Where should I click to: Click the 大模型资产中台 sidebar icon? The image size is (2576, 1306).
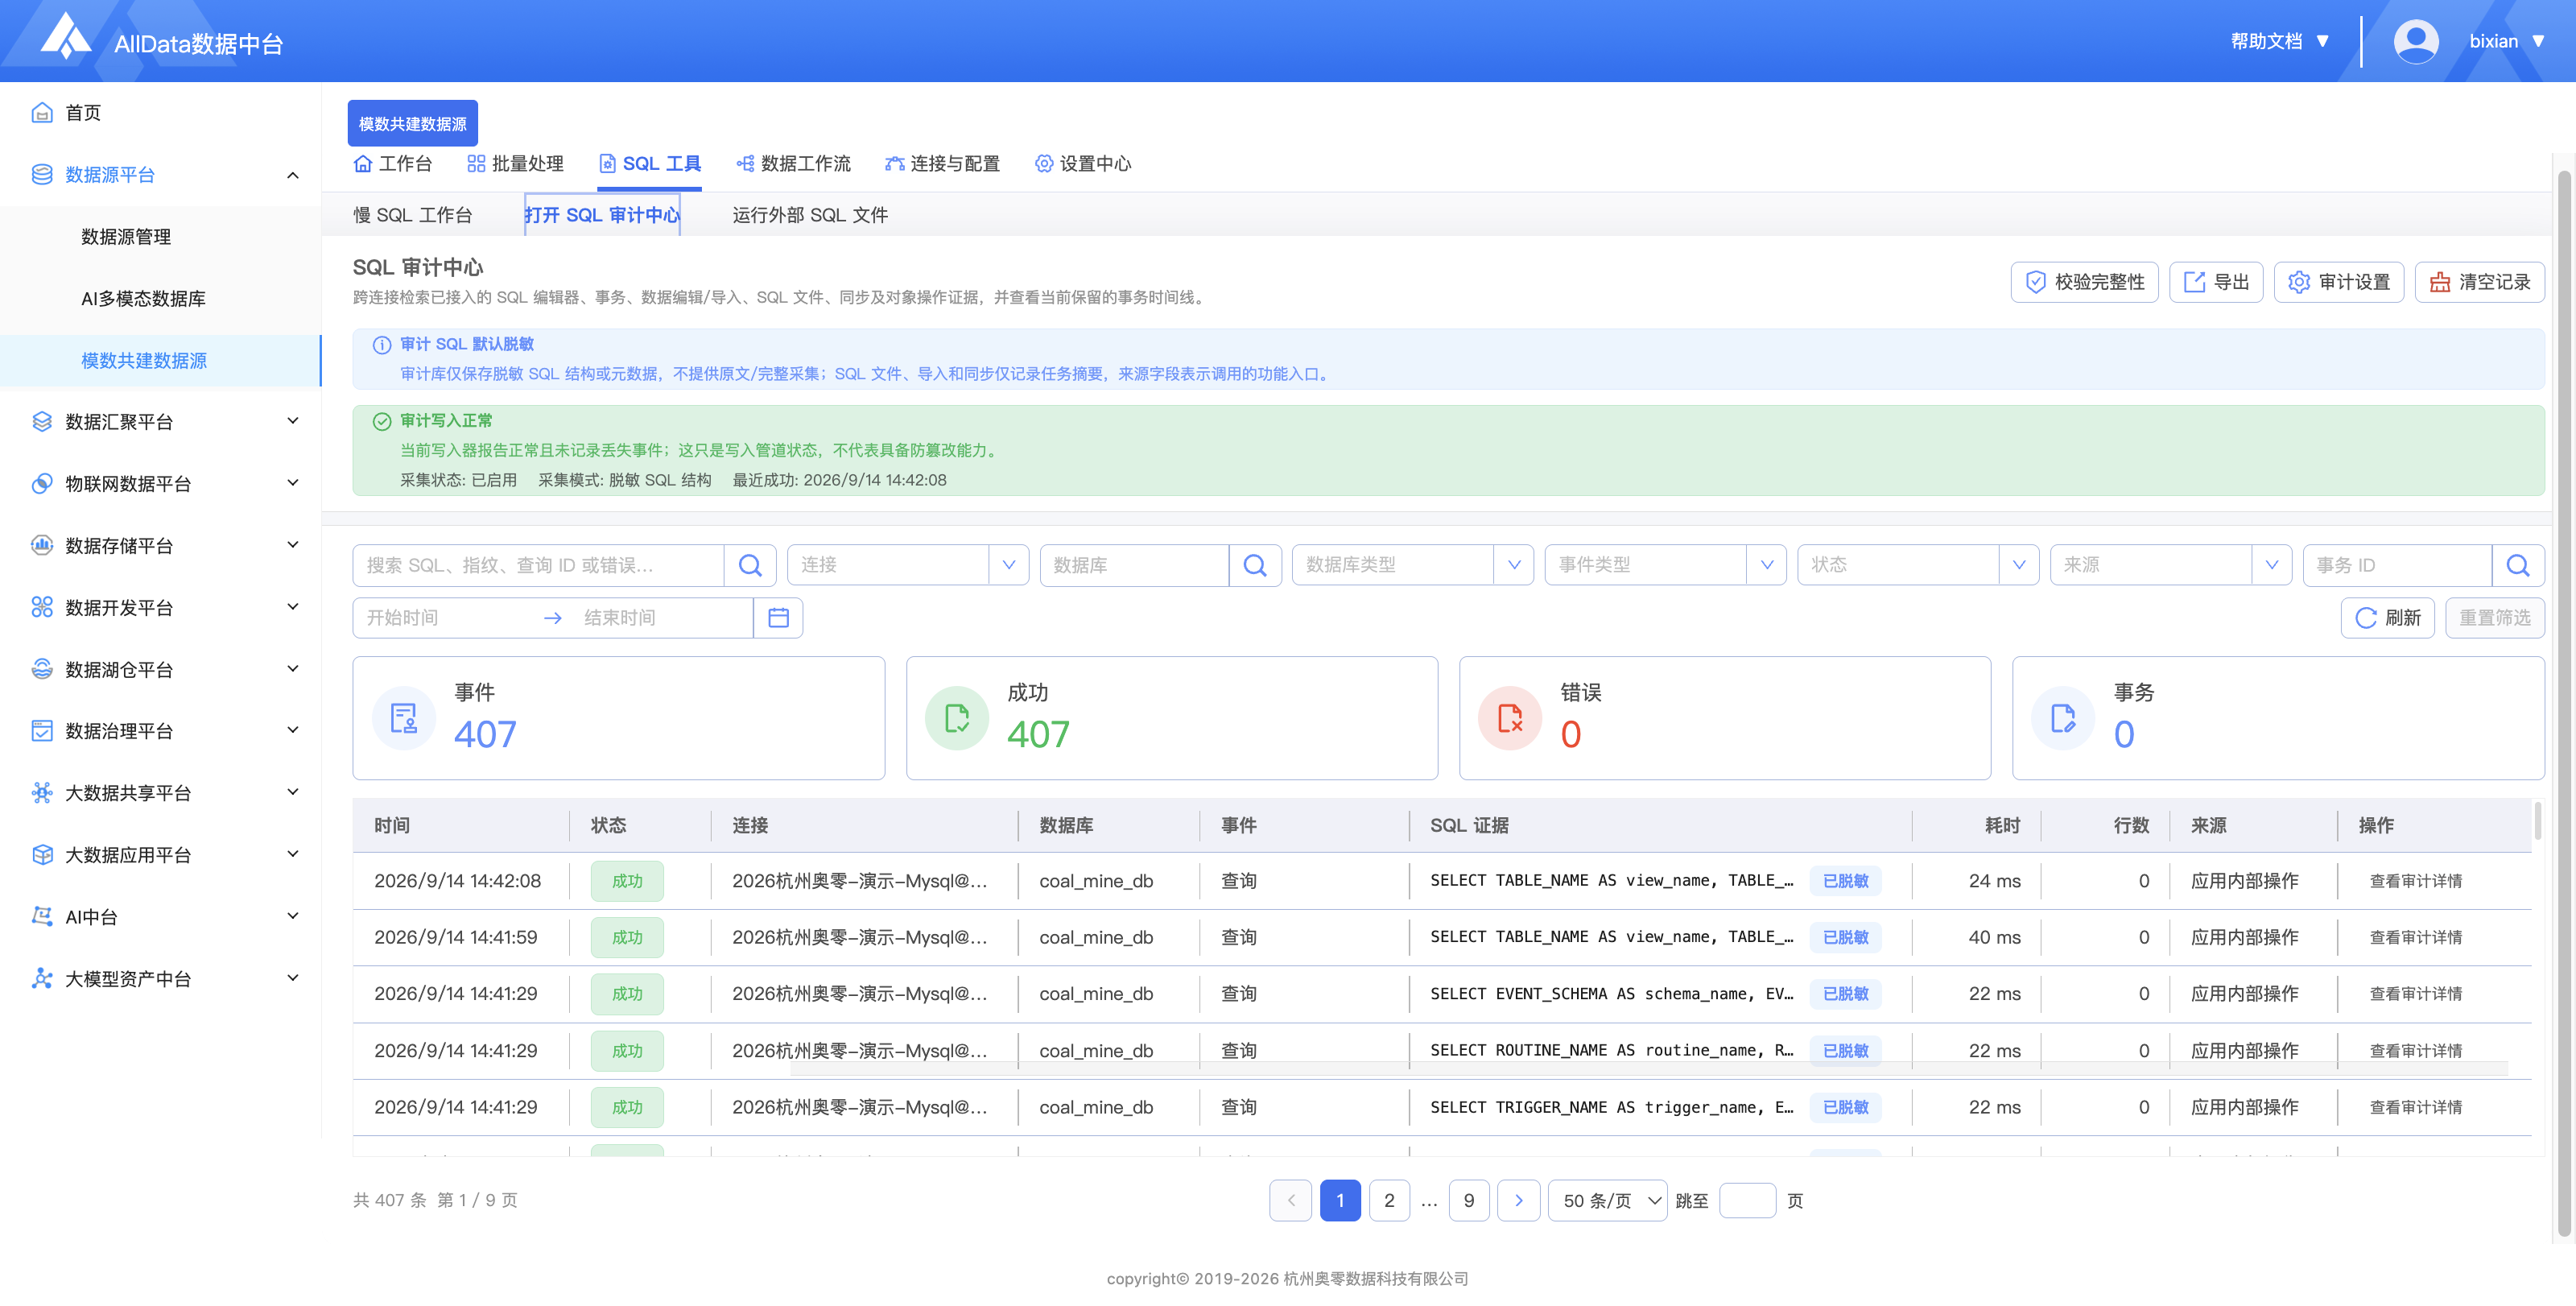click(42, 978)
